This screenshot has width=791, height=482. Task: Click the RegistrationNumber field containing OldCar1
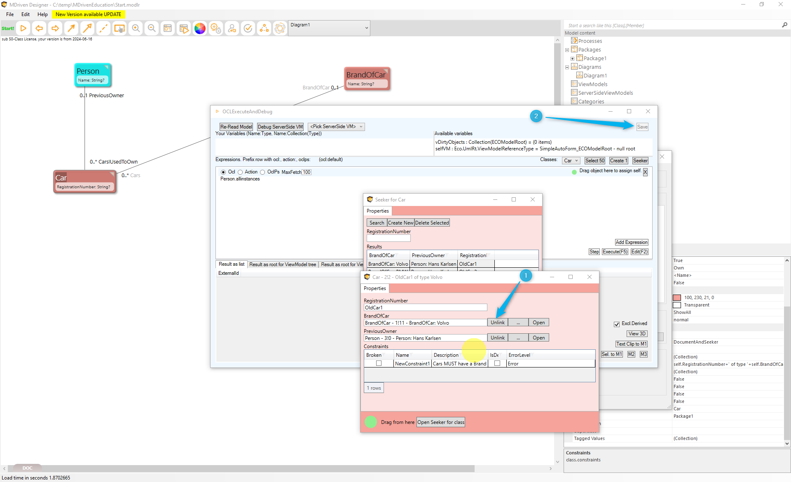(425, 308)
